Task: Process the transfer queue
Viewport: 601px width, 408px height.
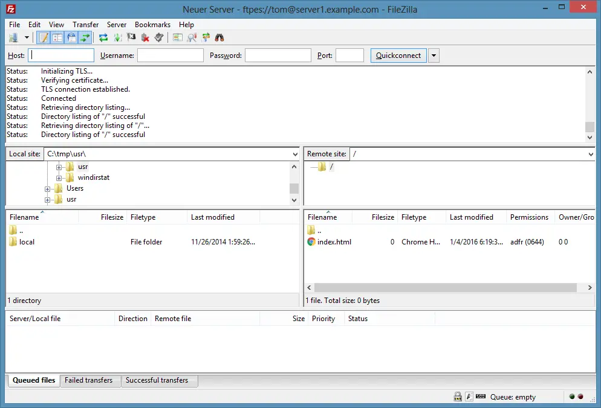Action: (x=118, y=37)
